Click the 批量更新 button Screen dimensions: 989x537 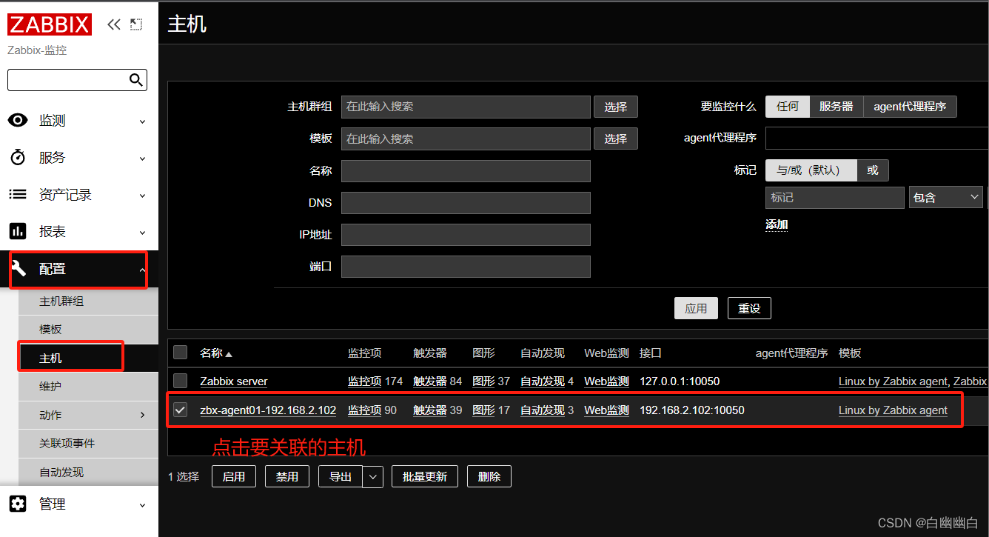click(425, 476)
